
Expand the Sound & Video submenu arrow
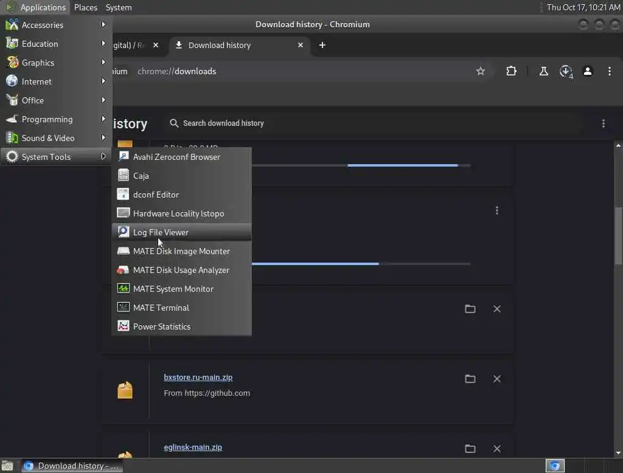click(x=103, y=138)
